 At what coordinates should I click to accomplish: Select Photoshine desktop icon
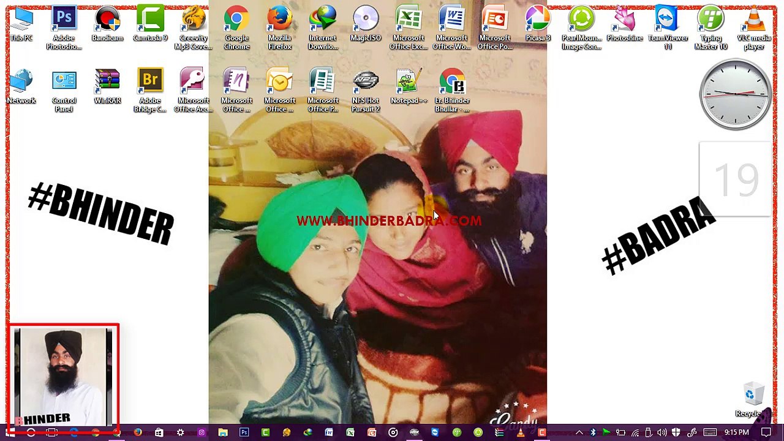click(625, 24)
